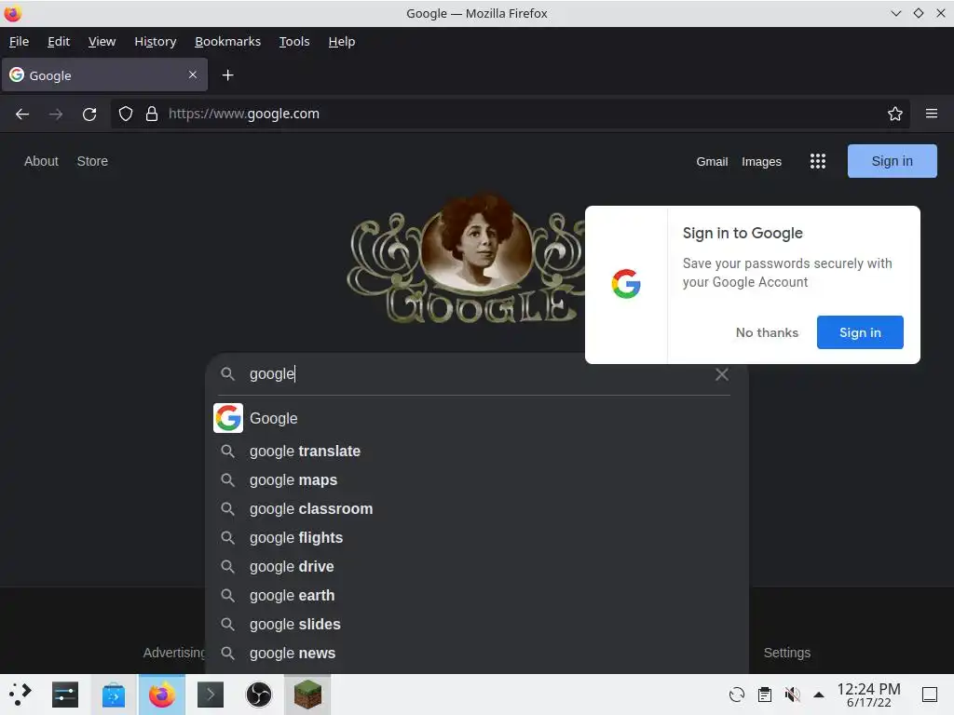Bookmark this page with the star
Screen dimensions: 954x715
click(894, 114)
